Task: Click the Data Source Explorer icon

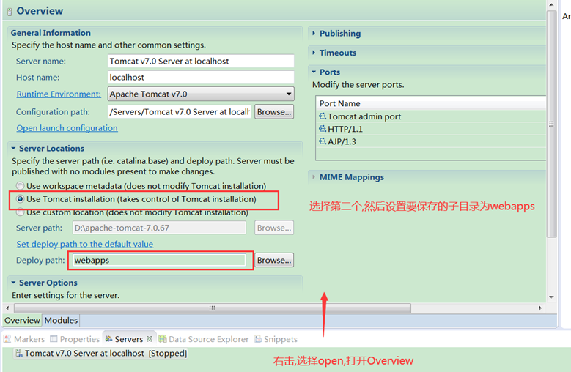Action: click(163, 339)
